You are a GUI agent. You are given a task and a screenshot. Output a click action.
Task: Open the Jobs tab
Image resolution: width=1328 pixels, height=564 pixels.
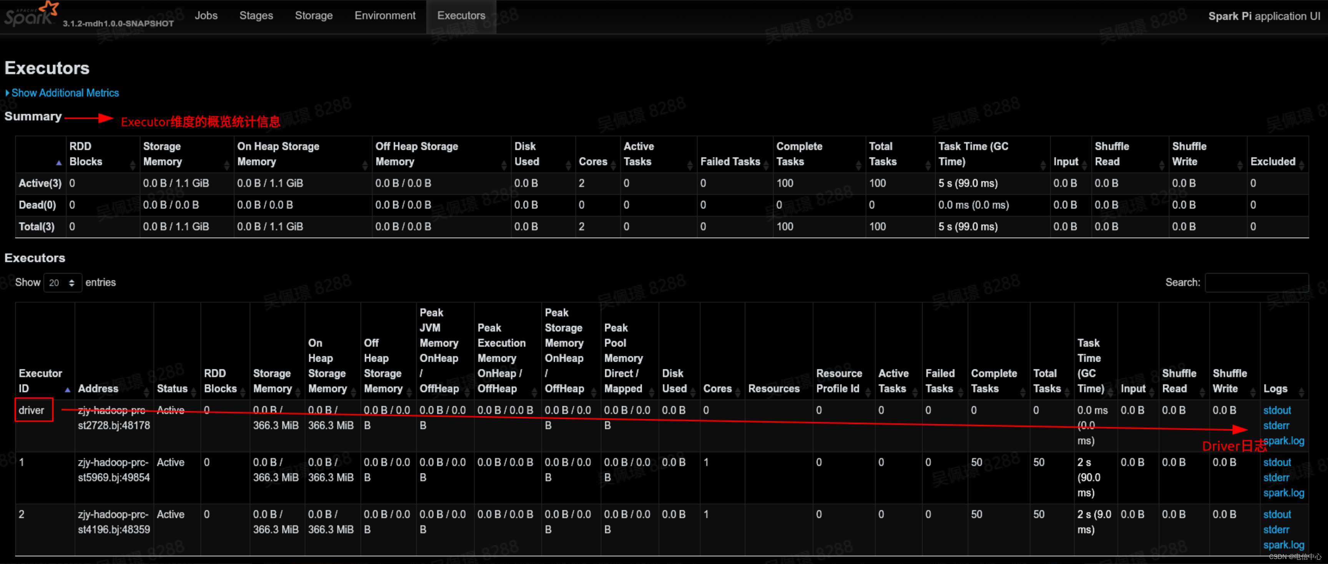[206, 15]
